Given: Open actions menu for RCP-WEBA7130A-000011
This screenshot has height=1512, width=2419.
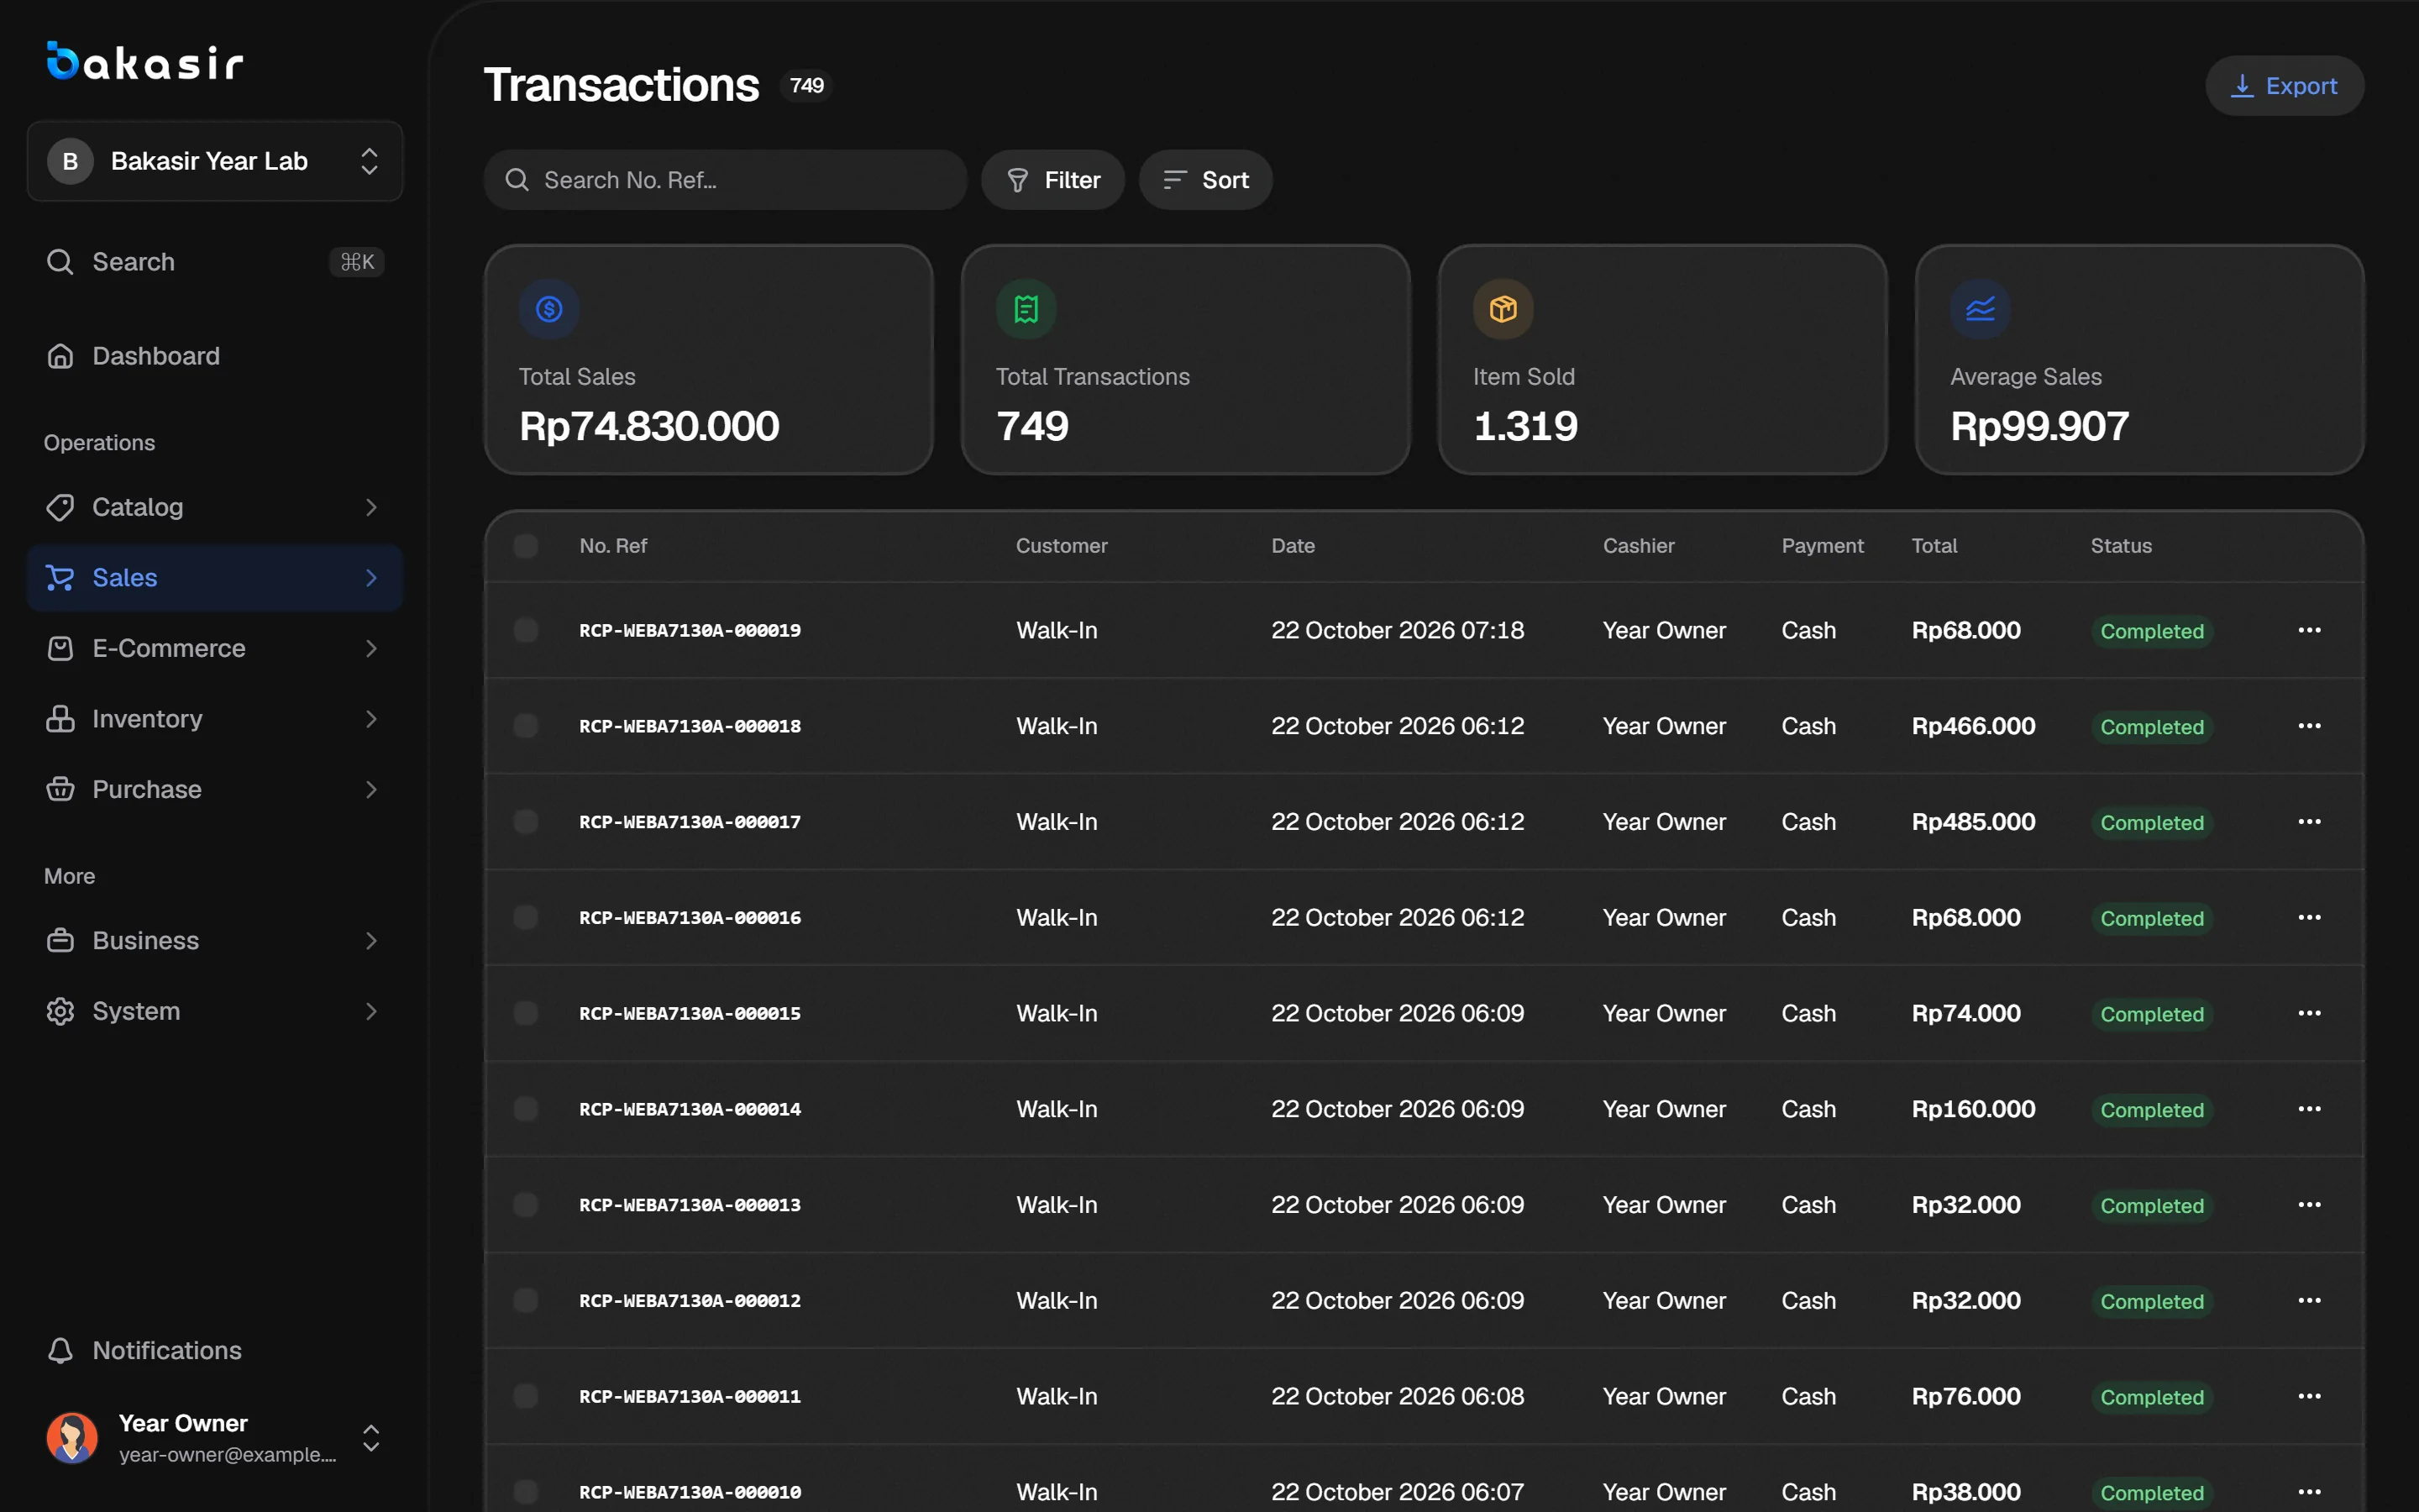Looking at the screenshot, I should (x=2309, y=1396).
